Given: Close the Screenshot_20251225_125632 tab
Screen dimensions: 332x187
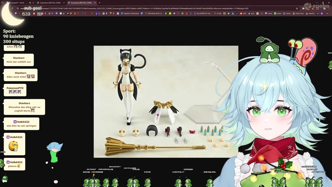Looking at the screenshot, I should pos(64,3).
